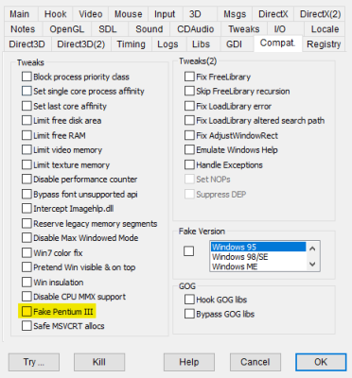The image size is (352, 378).
Task: Enable Fix FreeLibrary checkbox
Action: coord(189,77)
